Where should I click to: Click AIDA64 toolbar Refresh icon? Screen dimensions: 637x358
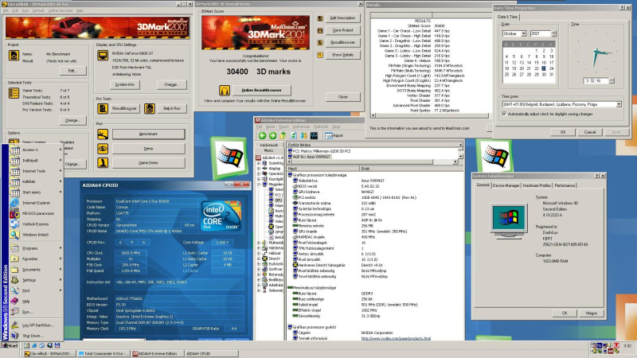(294, 135)
